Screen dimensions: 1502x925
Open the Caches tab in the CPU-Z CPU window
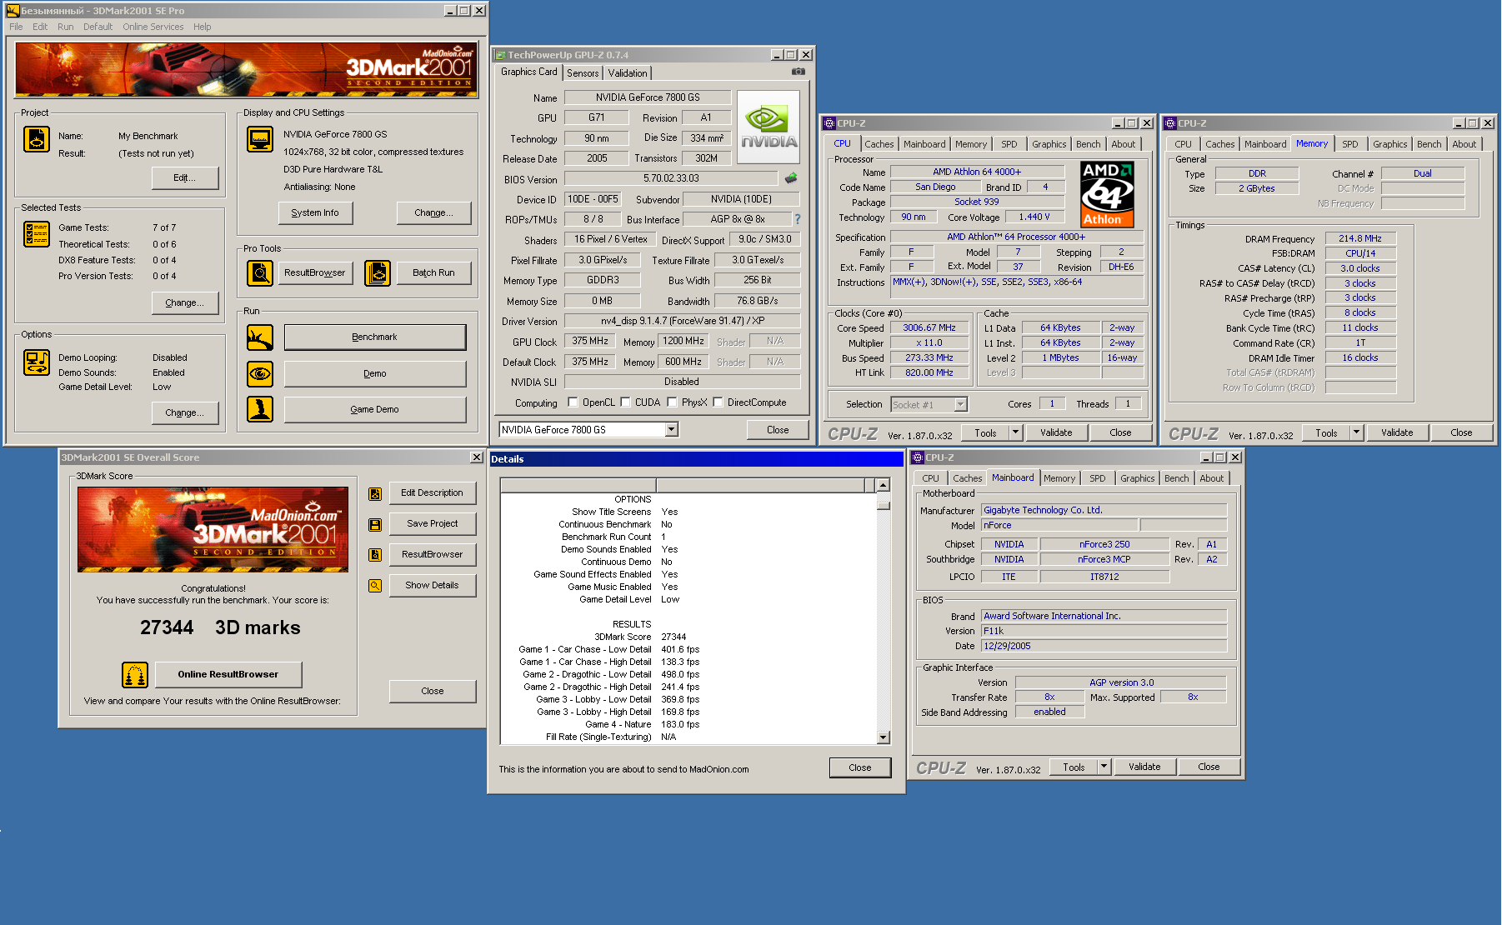[x=879, y=144]
